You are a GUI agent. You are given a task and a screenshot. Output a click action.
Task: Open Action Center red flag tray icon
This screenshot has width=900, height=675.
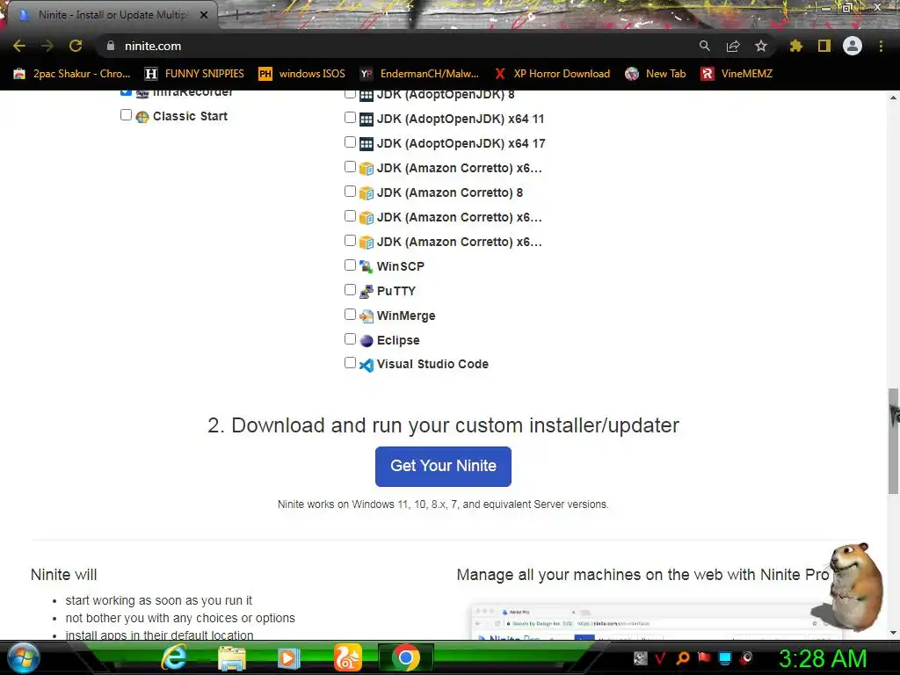point(704,657)
